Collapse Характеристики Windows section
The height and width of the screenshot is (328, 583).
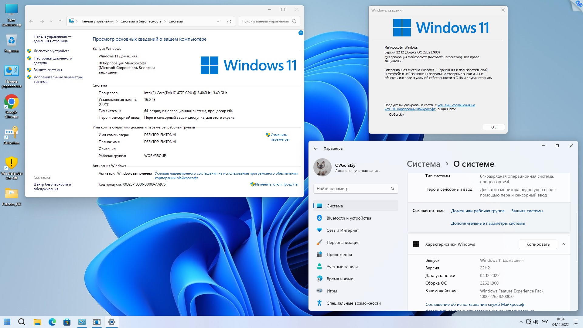click(x=563, y=244)
